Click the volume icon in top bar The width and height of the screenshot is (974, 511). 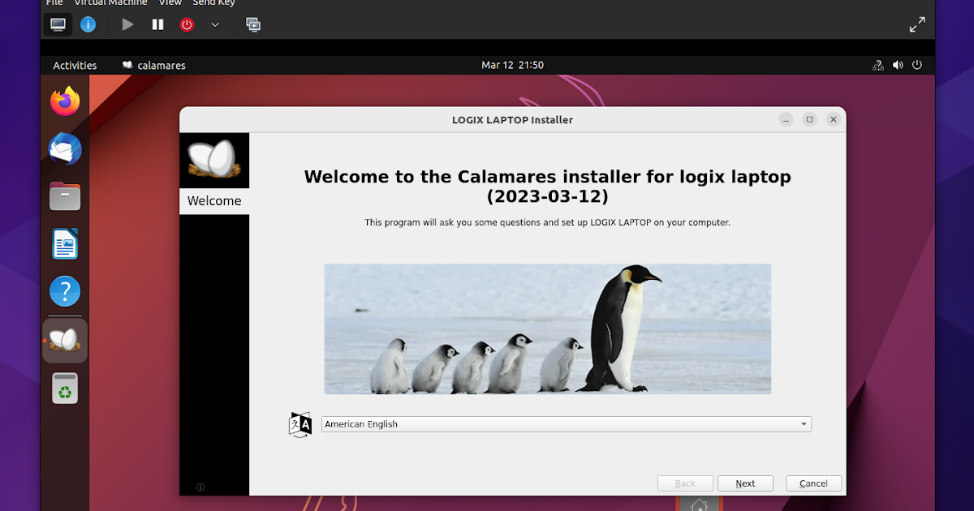[x=897, y=66]
